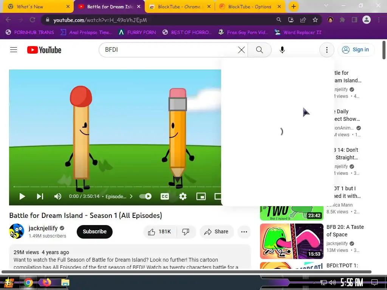Screen dimensions: 387x290
Task: Open File Explorer from taskbar
Action: point(65,282)
